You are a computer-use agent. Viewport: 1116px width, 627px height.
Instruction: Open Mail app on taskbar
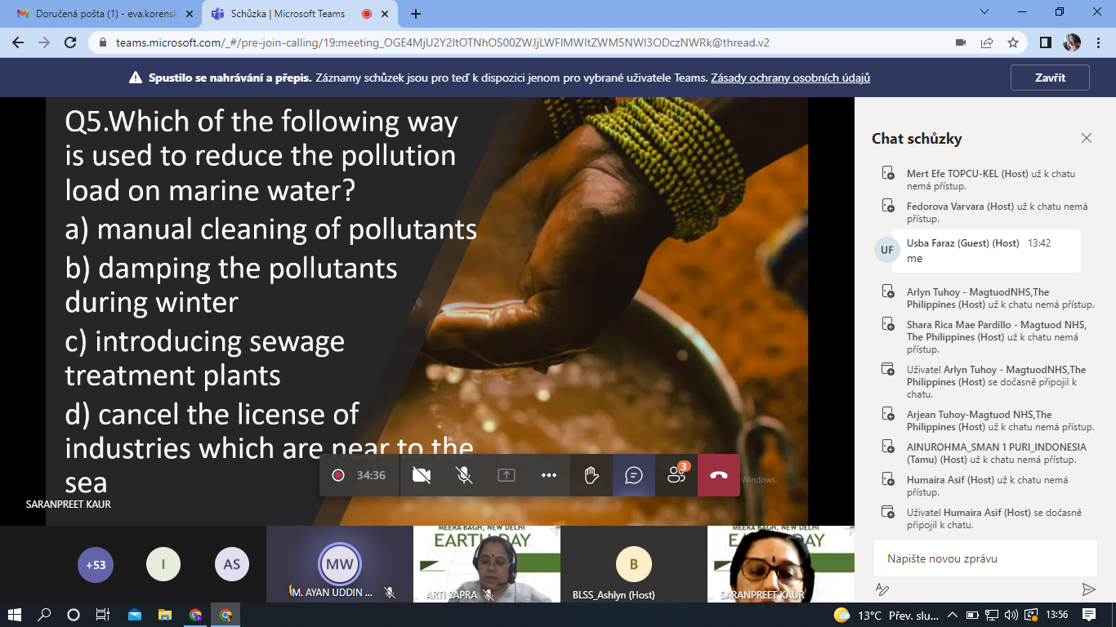coord(134,615)
